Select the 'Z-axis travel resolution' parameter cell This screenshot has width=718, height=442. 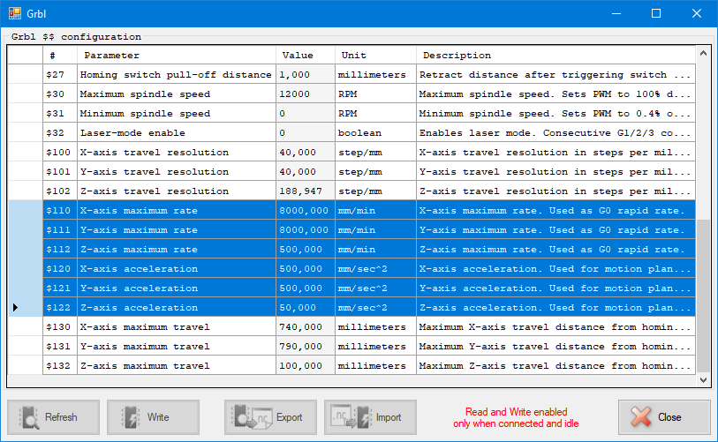tap(177, 191)
